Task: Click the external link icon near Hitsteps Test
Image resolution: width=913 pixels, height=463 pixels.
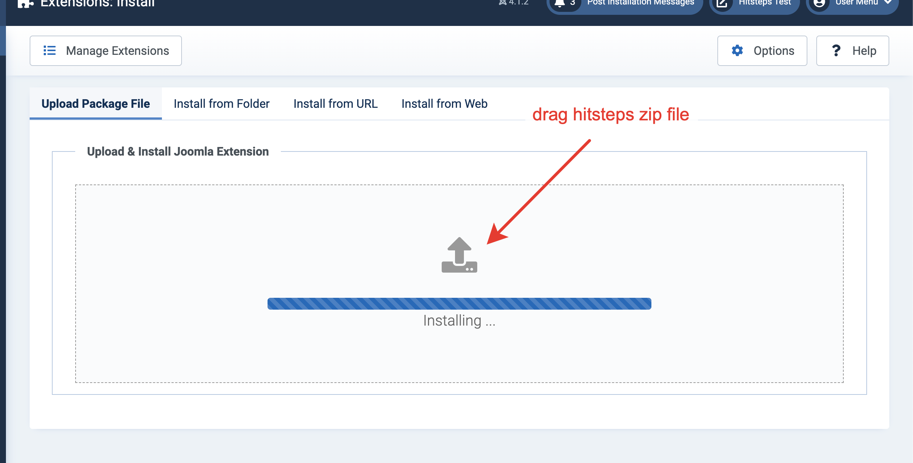Action: [722, 3]
